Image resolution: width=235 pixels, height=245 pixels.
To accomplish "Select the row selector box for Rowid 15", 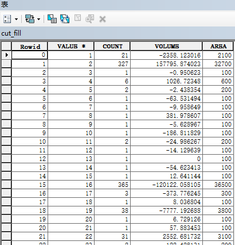I will 6,185.
